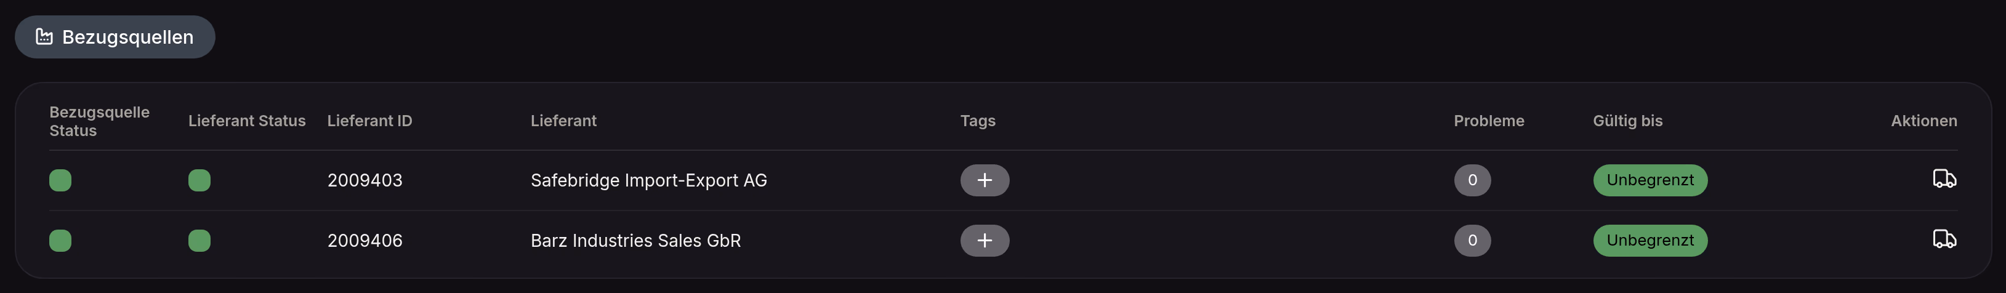The width and height of the screenshot is (2006, 293).
Task: Click Lieferant status indicator for Barz Industries
Action: (x=199, y=240)
